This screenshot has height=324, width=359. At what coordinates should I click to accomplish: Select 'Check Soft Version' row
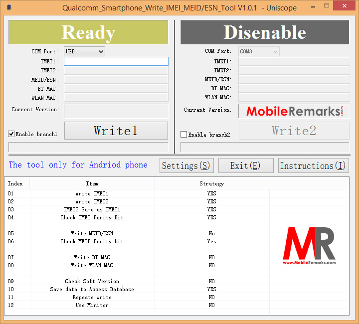point(177,281)
